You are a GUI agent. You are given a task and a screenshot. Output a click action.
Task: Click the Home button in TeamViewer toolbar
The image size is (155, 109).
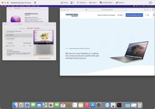click(64, 3)
